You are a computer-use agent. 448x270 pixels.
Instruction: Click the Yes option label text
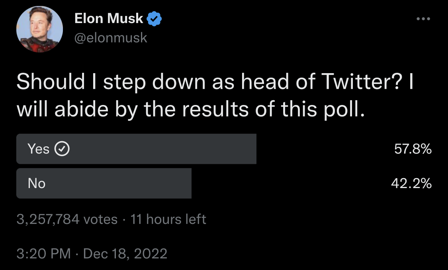[38, 149]
